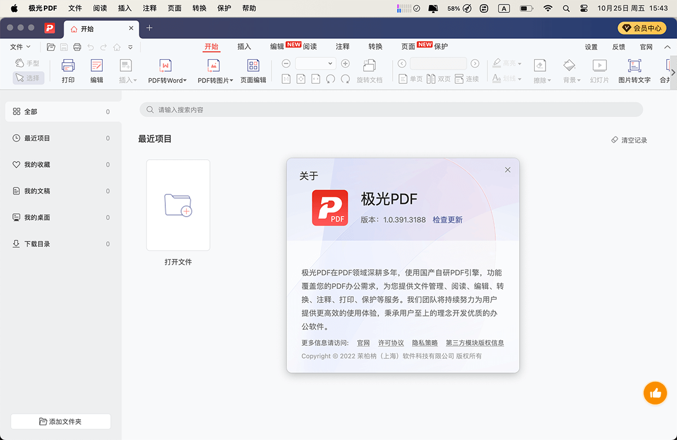Click the undo arrow icon
This screenshot has width=677, height=440.
coord(90,47)
